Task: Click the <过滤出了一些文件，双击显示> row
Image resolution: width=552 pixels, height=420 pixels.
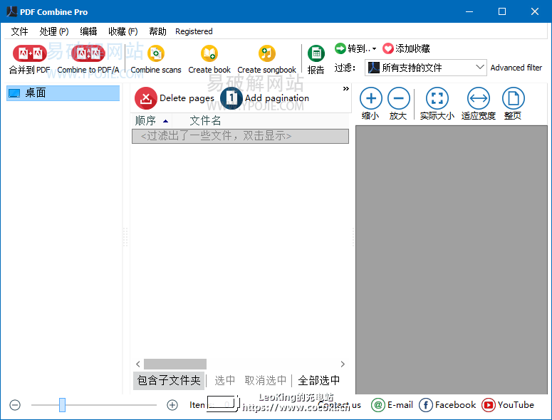Action: tap(240, 136)
